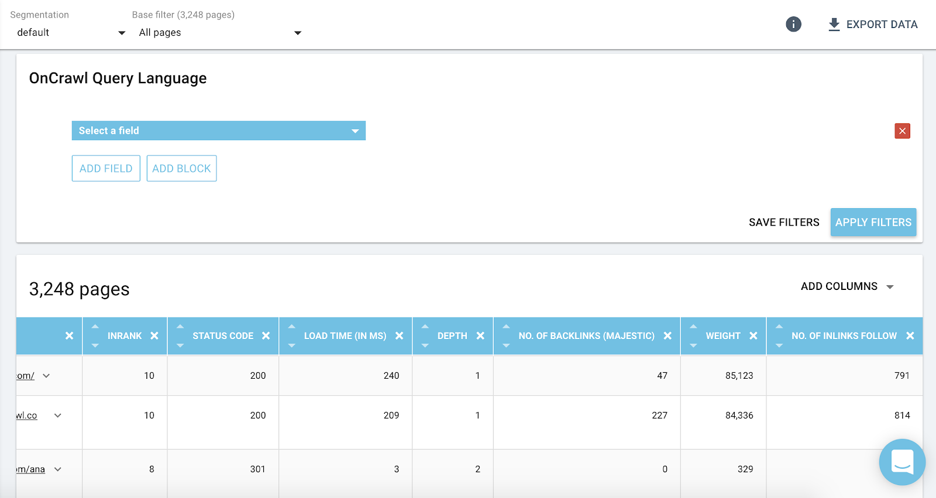936x498 pixels.
Task: Expand the Add Columns menu
Action: pos(846,286)
